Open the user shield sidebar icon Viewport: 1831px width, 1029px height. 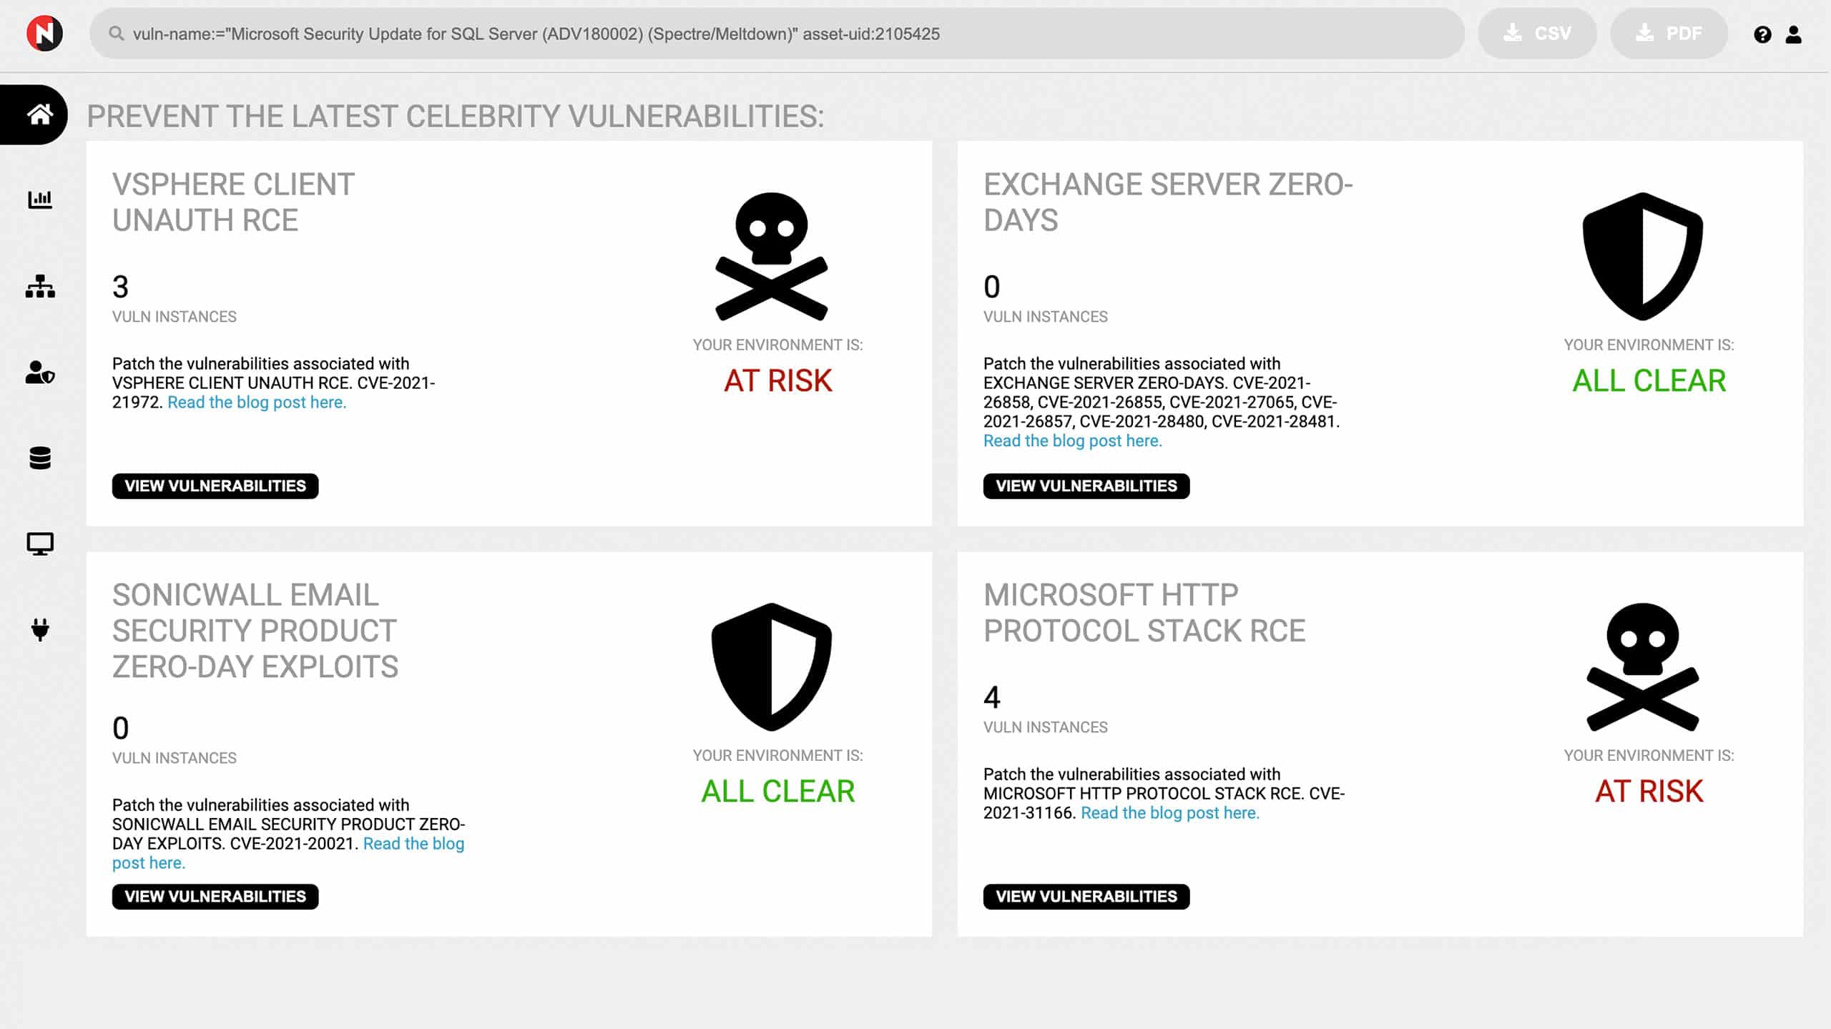point(40,373)
